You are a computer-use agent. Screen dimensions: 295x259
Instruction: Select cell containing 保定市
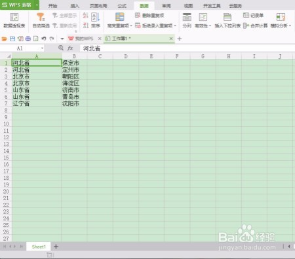tap(74, 63)
